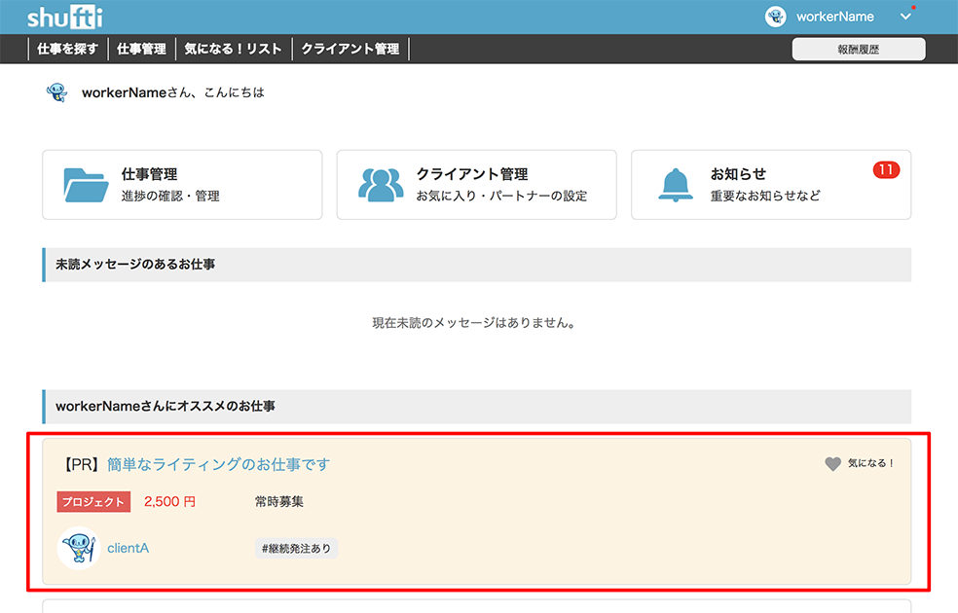
Task: Click the clientA avatar thumbnail
Action: pyautogui.click(x=79, y=548)
